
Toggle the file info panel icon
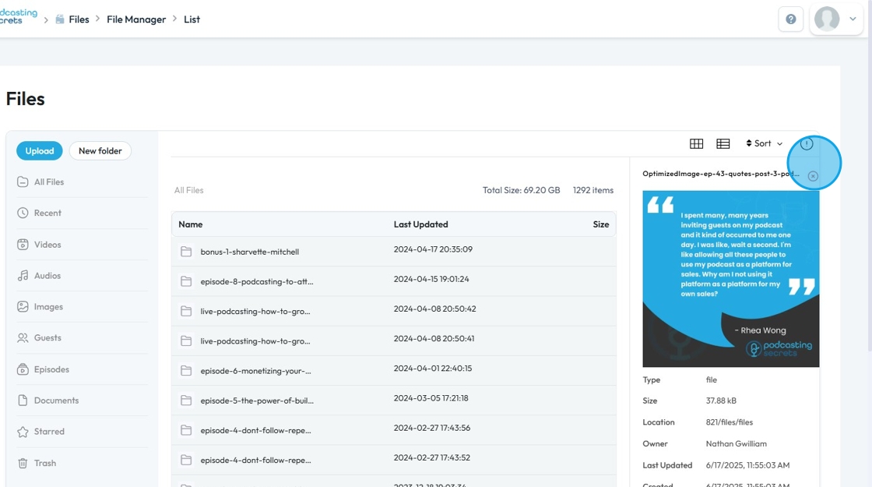[807, 144]
